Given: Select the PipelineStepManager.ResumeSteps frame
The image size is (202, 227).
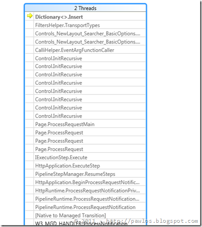Looking at the screenshot, I should point(86,174).
